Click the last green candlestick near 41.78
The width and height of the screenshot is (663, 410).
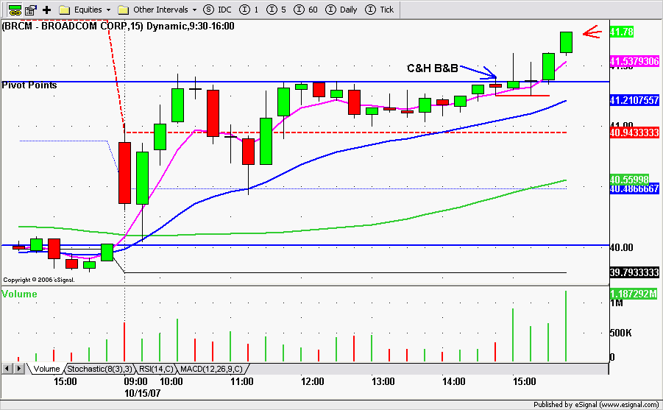566,42
